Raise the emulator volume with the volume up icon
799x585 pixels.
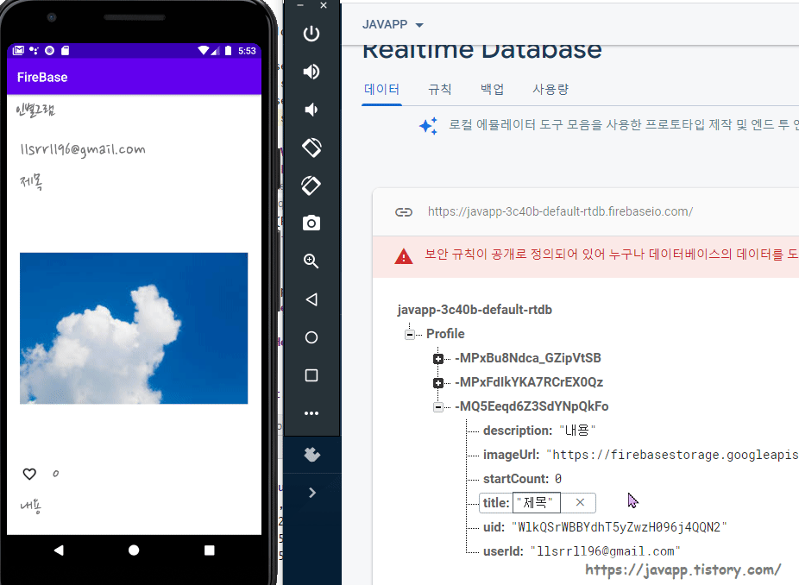tap(311, 72)
